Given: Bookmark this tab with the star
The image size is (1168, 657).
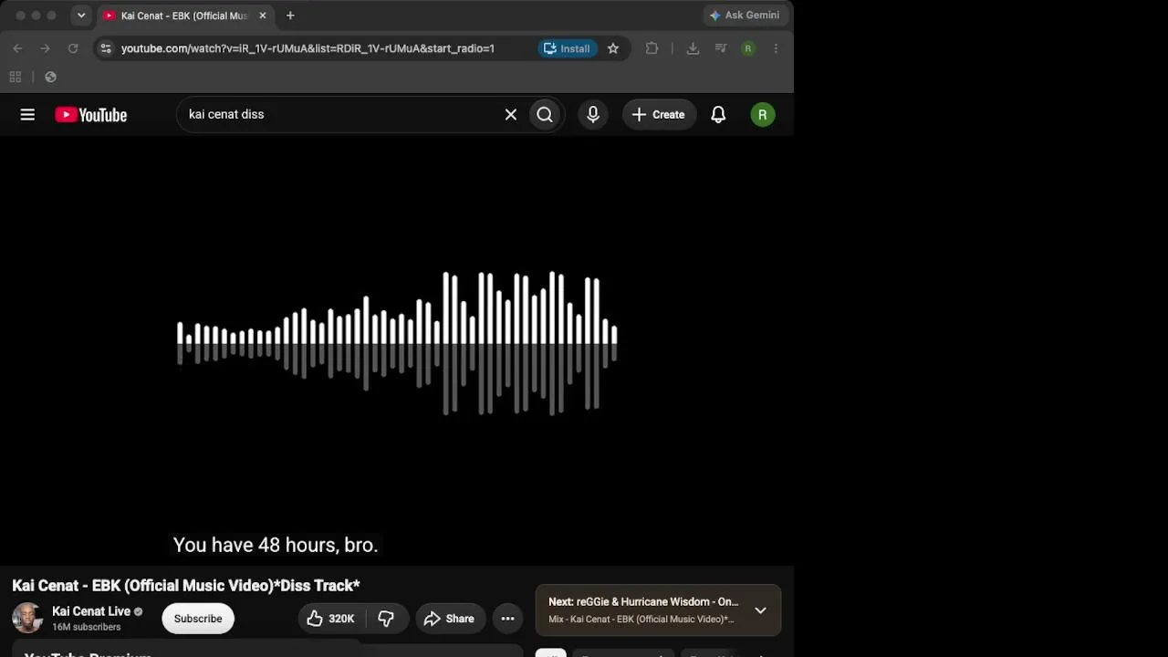Looking at the screenshot, I should coord(613,48).
